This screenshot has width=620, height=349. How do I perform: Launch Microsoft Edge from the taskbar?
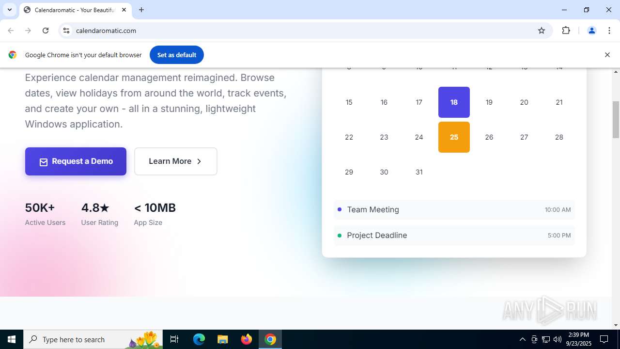click(199, 339)
